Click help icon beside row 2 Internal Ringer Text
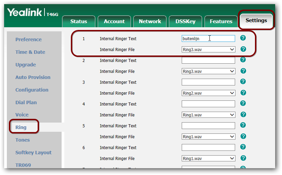282x175 pixels. (243, 60)
